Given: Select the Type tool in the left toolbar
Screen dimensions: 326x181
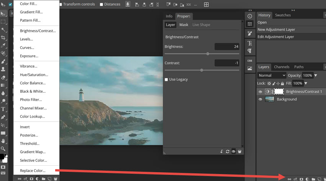Looking at the screenshot, I should [x=3, y=109].
